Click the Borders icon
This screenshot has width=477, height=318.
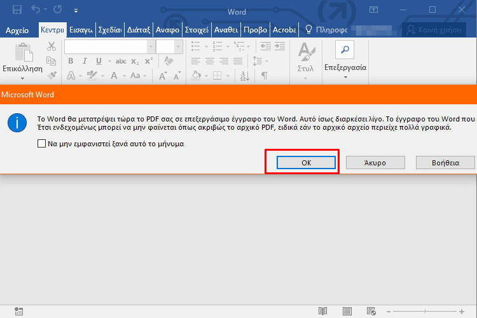(x=218, y=75)
